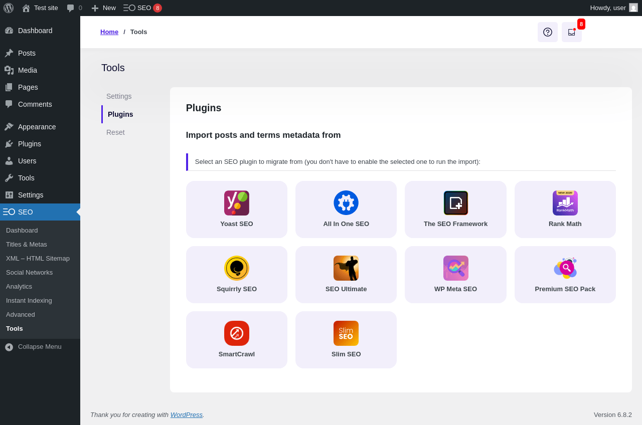Viewport: 642px width, 425px height.
Task: Follow the Home breadcrumb link
Action: click(109, 32)
